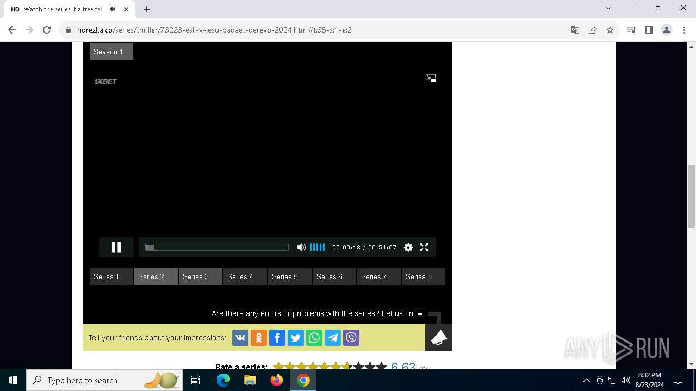Open the notification center
Image resolution: width=696 pixels, height=391 pixels.
click(678, 380)
